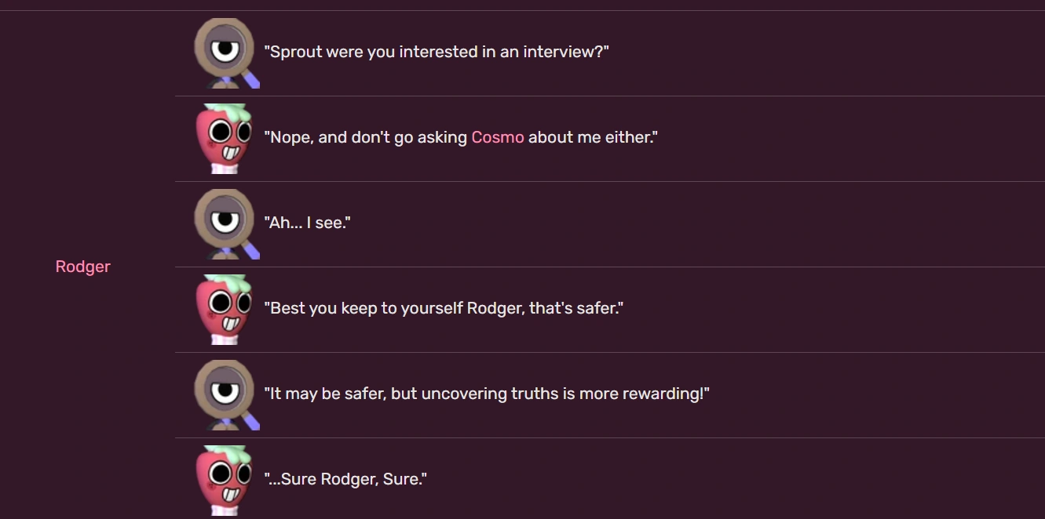Click Rodger's avatar beside the interview question

click(x=227, y=53)
